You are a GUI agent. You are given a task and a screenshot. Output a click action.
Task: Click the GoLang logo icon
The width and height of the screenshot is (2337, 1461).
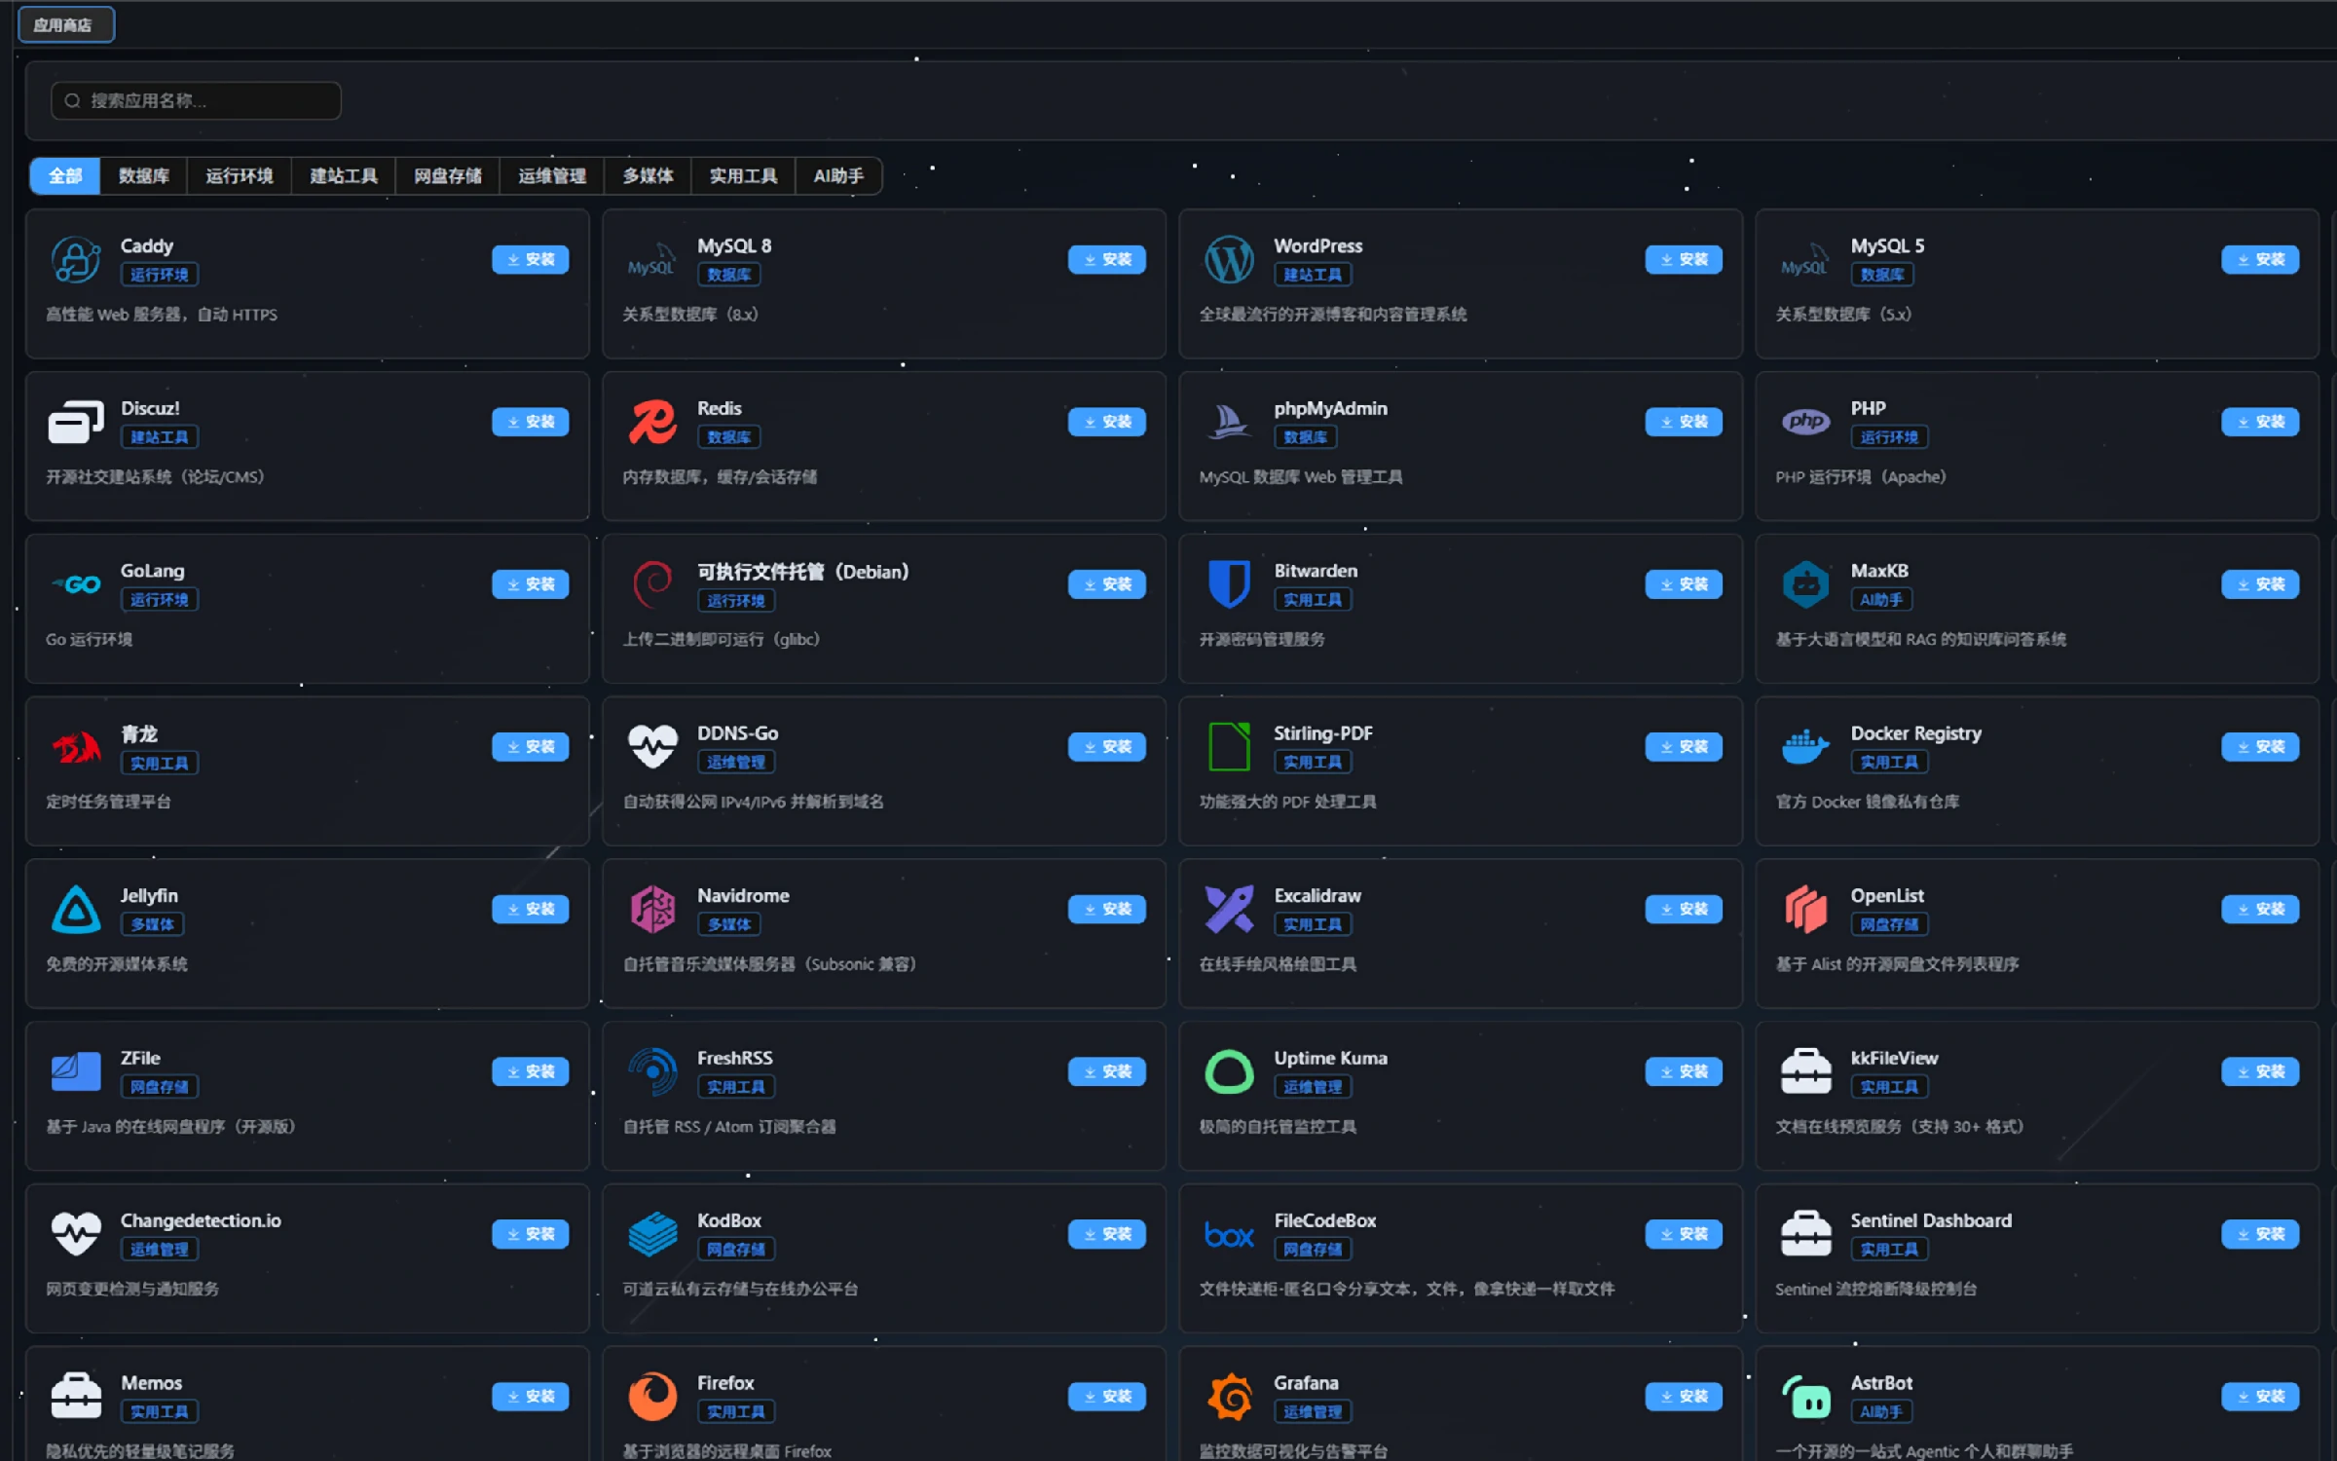click(76, 584)
